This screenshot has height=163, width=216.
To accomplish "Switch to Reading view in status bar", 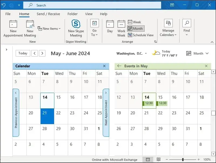I will point(158,159).
